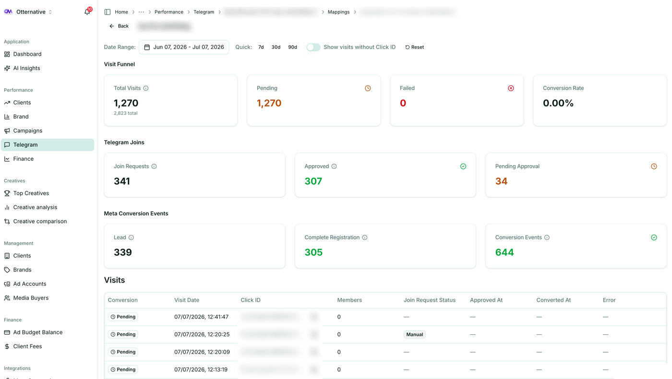Toggle the sidebar panel icon
The image size is (672, 379).
(x=108, y=12)
